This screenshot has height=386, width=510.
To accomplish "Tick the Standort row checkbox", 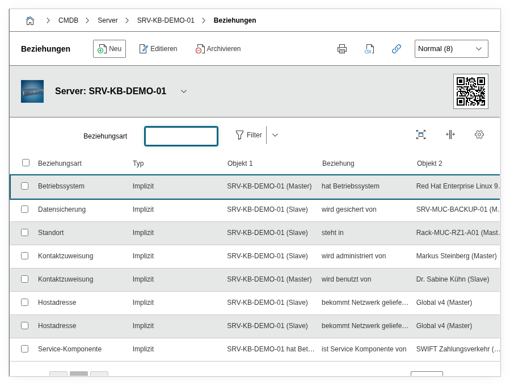I will pyautogui.click(x=24, y=233).
